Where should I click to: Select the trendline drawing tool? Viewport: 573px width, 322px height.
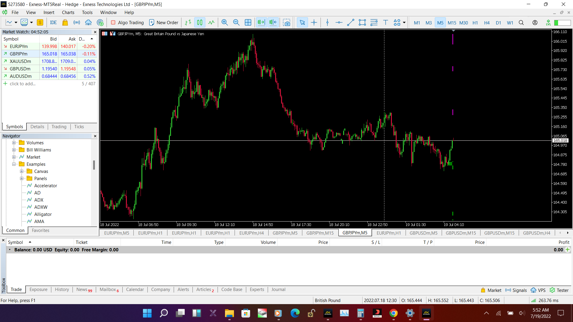(x=351, y=23)
